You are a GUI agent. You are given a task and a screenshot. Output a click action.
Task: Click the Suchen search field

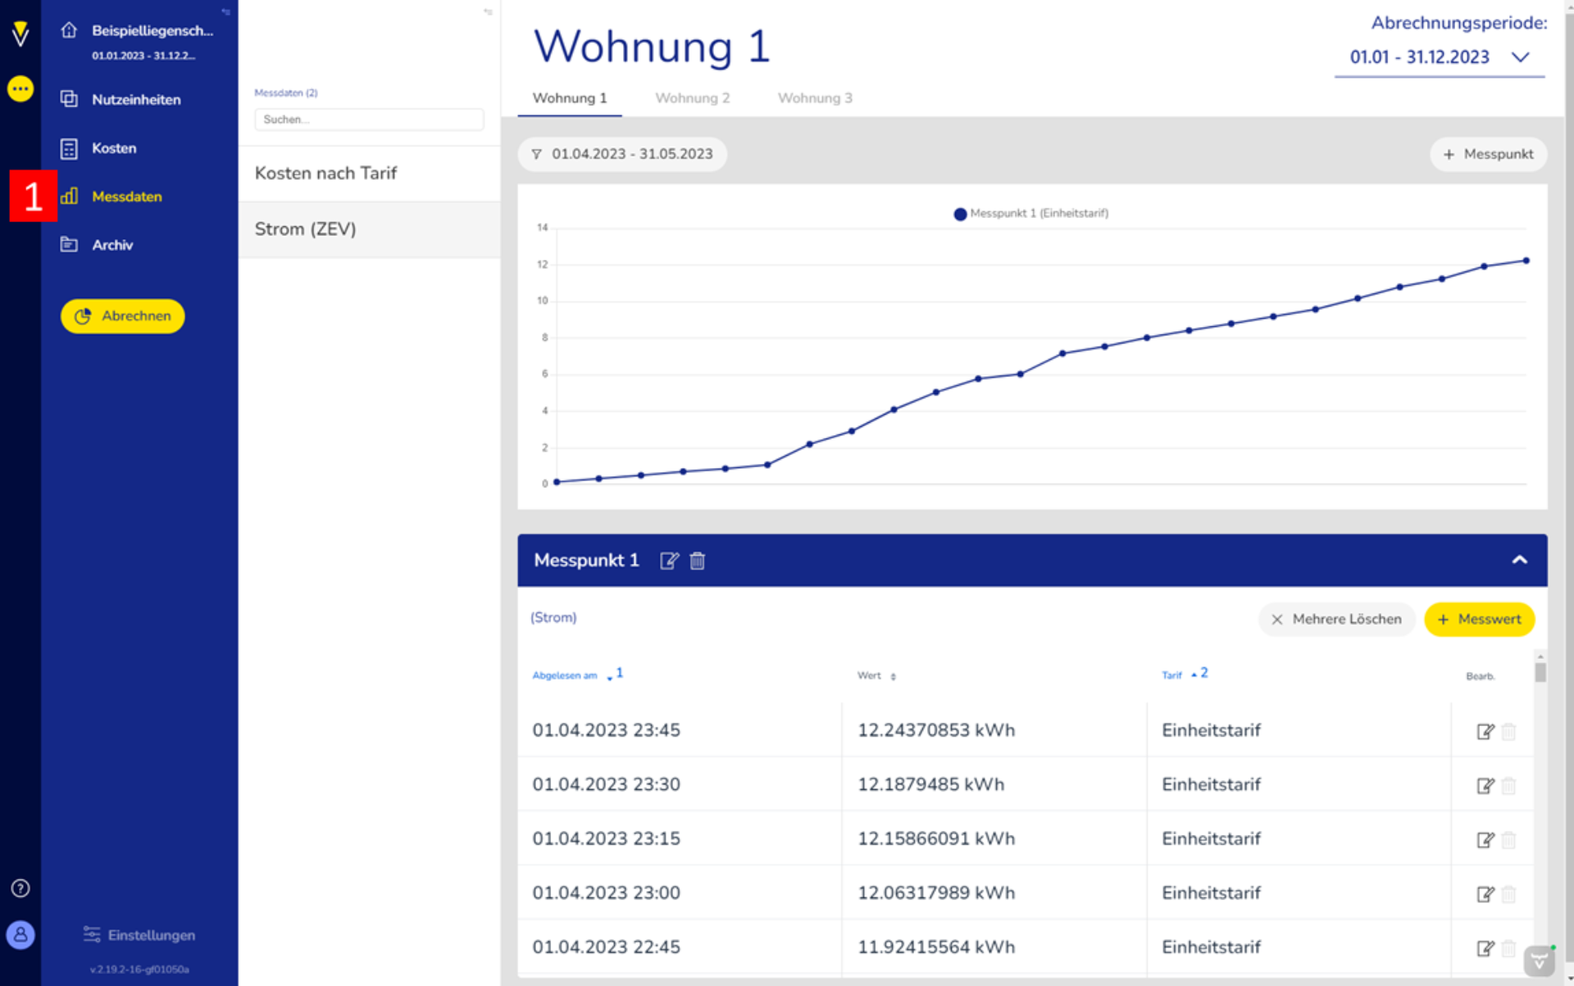pyautogui.click(x=369, y=120)
